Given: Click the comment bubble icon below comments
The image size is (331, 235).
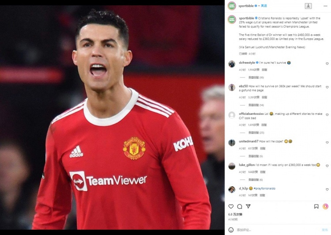Looking at the screenshot, I should click(x=240, y=206).
